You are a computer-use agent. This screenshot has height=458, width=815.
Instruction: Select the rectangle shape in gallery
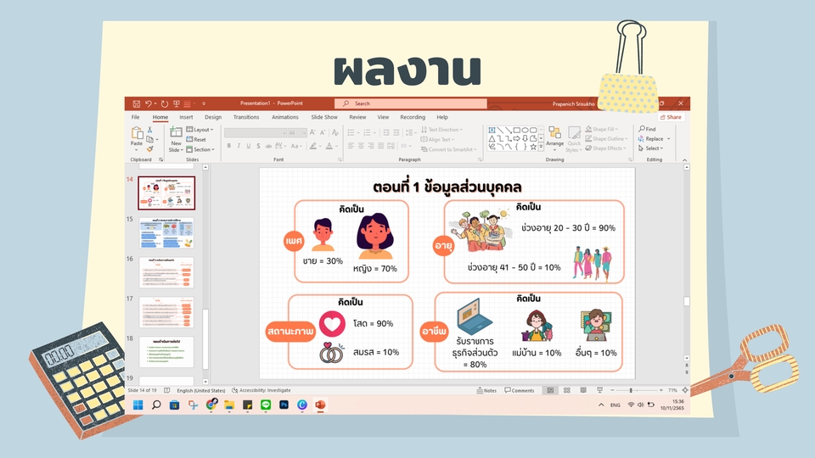coord(517,130)
